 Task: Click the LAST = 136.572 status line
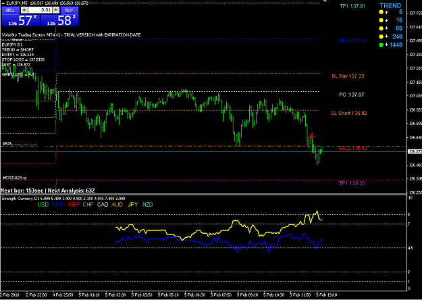click(x=16, y=65)
